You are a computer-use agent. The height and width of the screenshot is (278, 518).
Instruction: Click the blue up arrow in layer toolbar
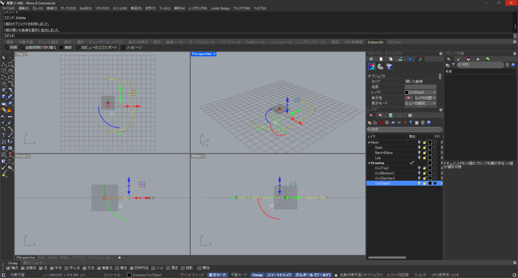coord(393,122)
